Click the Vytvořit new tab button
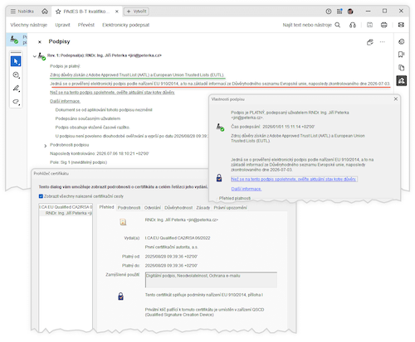415x342 pixels. pos(137,12)
